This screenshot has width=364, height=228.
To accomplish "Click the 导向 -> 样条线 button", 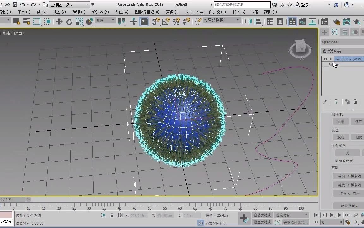I will [349, 176].
